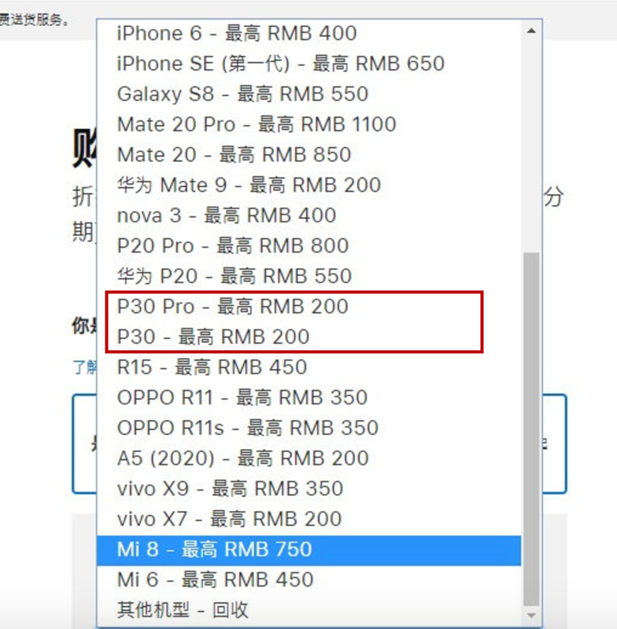Select Galaxy S8 from list

pos(309,94)
